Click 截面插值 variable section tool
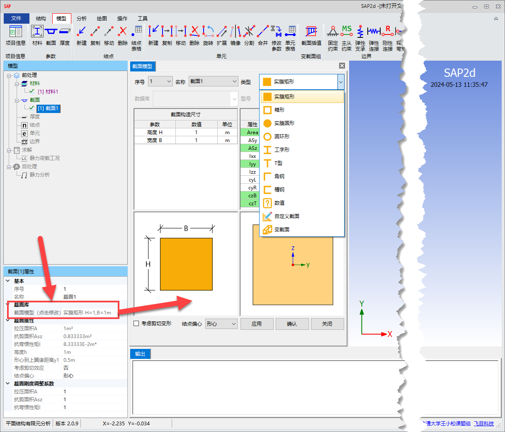This screenshot has width=505, height=432. click(x=311, y=35)
